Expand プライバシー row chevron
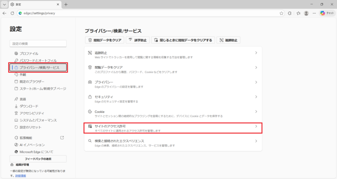The width and height of the screenshot is (337, 179). click(256, 82)
